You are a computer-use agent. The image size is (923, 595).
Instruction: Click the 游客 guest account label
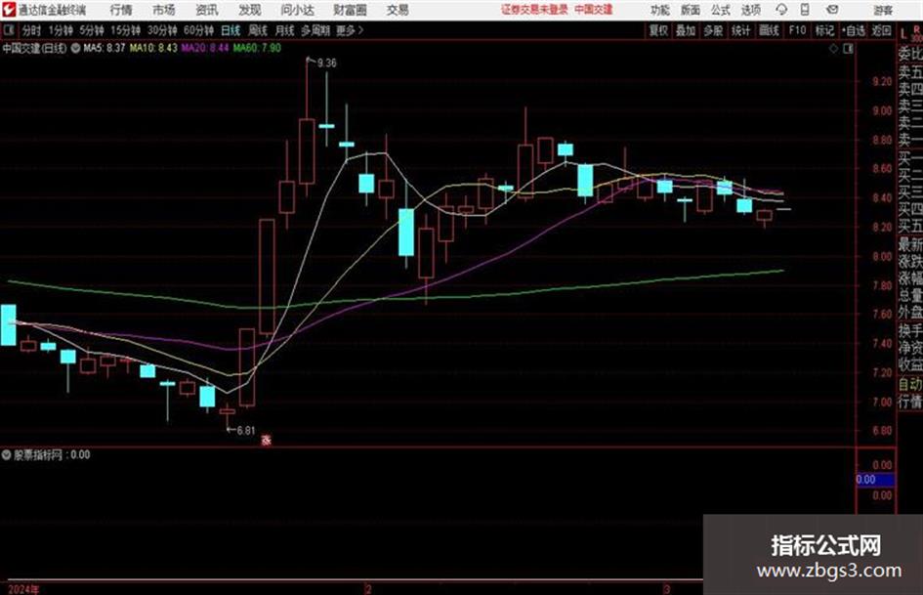[x=883, y=10]
